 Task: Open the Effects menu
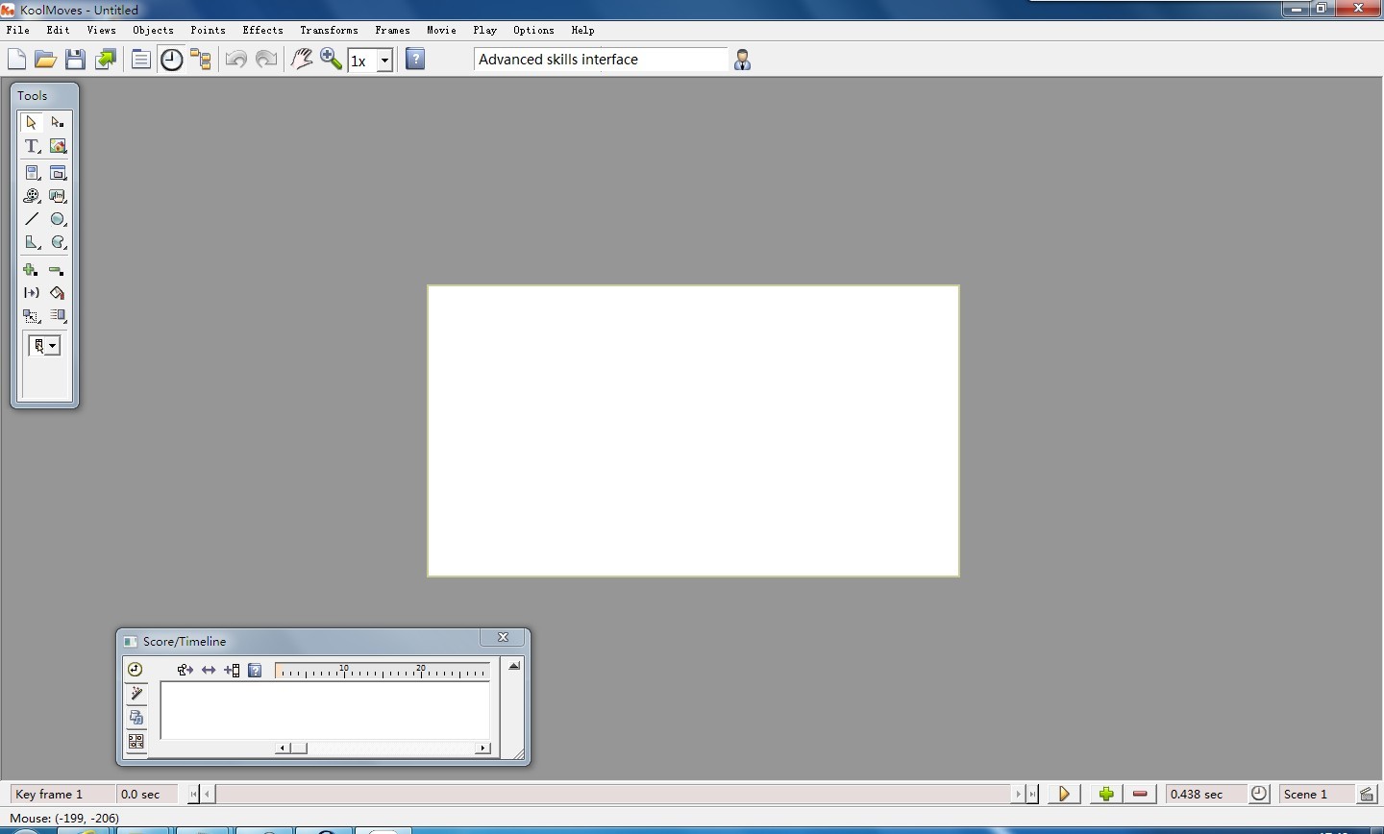(262, 30)
